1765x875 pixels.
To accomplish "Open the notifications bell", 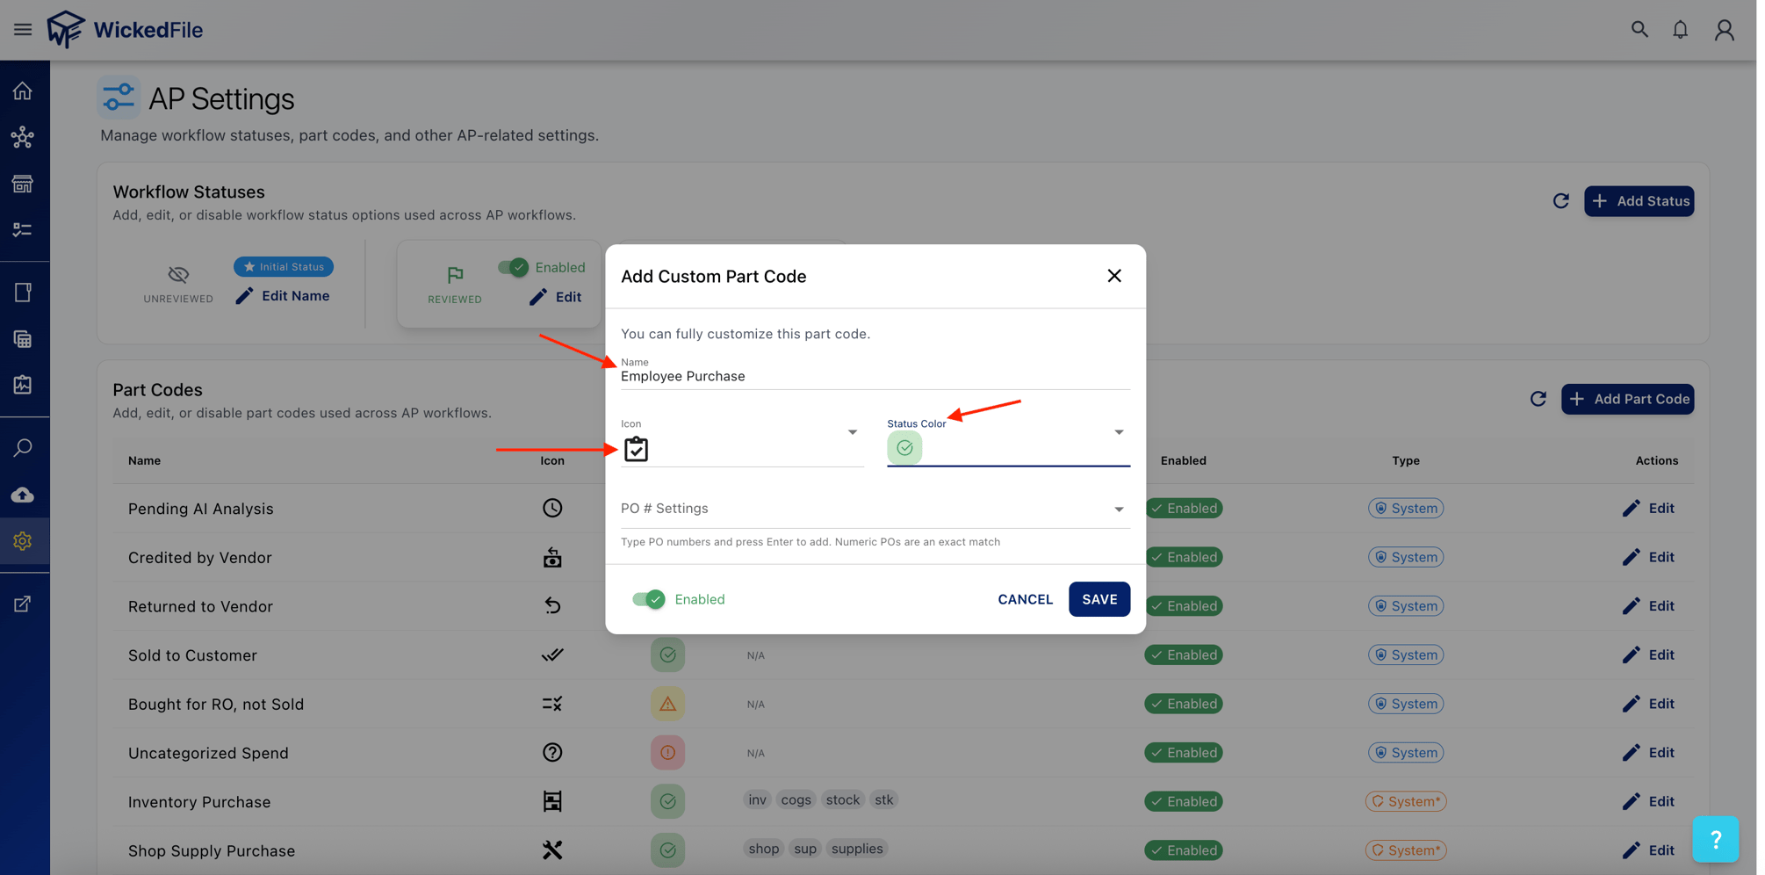I will [1680, 29].
